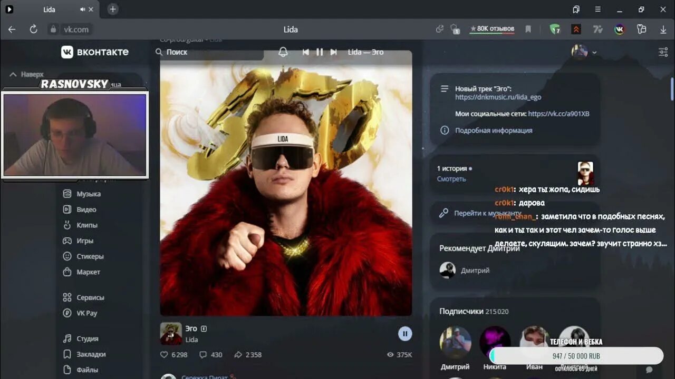Open Видео in the left menu
This screenshot has width=675, height=379.
point(80,210)
